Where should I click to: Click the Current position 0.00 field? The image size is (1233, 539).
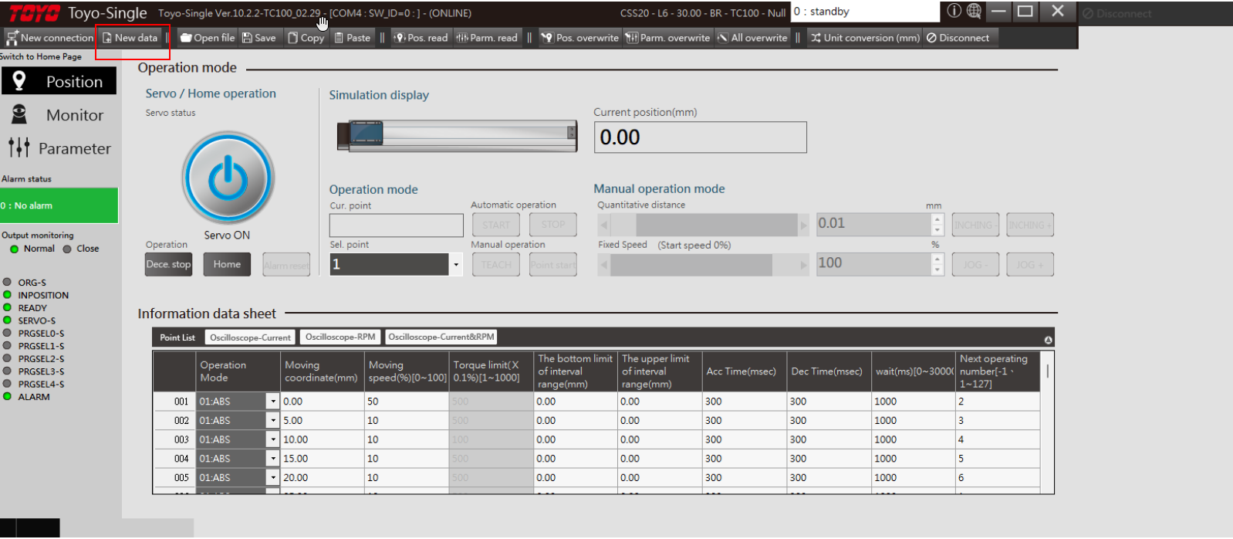[x=700, y=137]
